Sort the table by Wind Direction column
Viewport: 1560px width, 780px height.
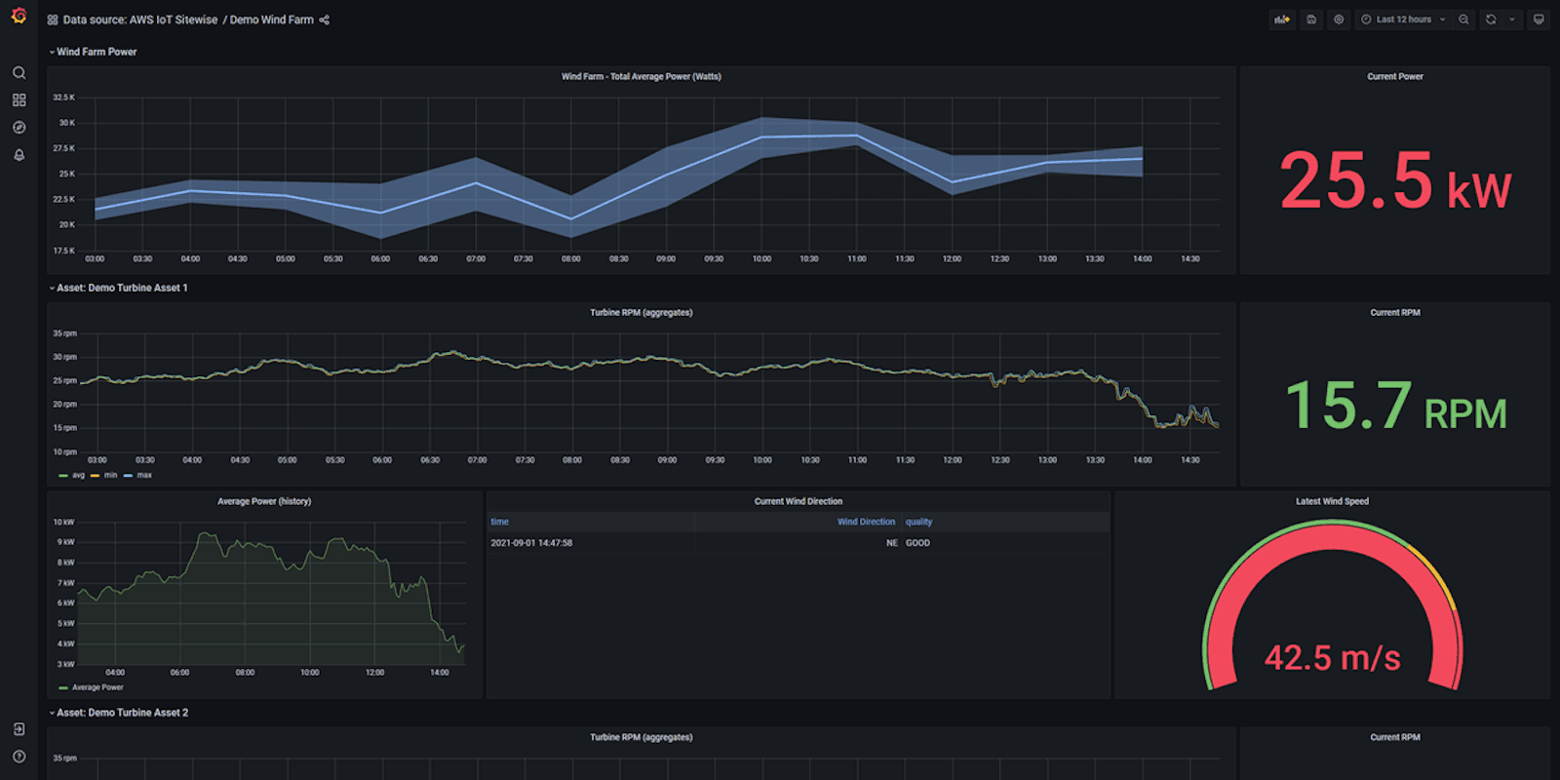865,522
